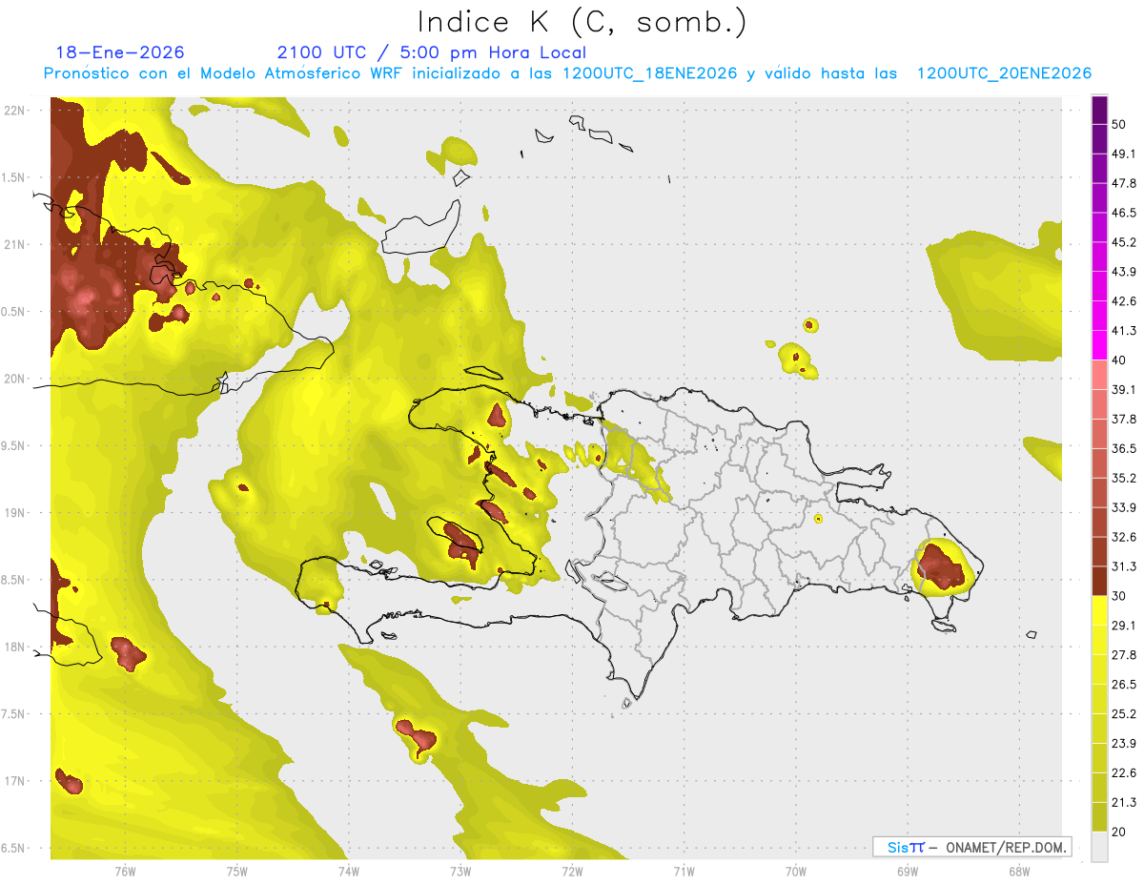Click the "SisTT - ONAMET/REP.DOM." credit box
Viewport: 1144px width, 884px height.
tap(971, 847)
